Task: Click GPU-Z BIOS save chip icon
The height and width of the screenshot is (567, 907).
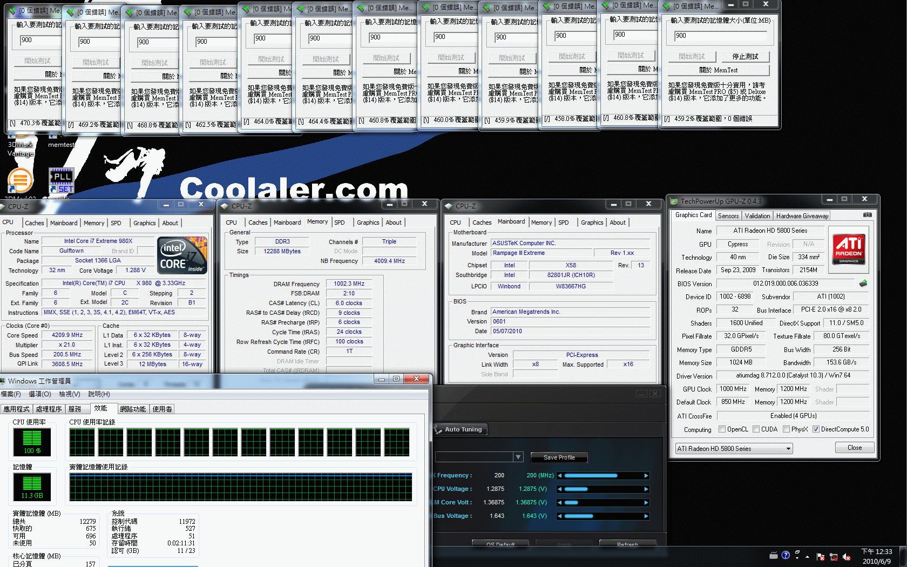Action: coord(863,283)
